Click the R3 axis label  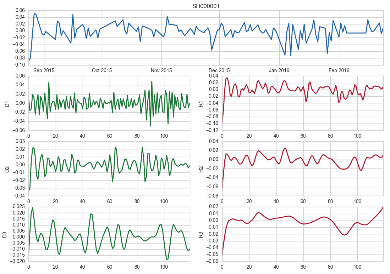tap(201, 235)
